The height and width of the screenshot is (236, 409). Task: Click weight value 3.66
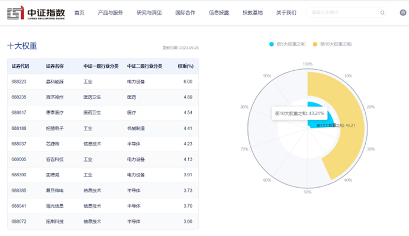click(188, 221)
